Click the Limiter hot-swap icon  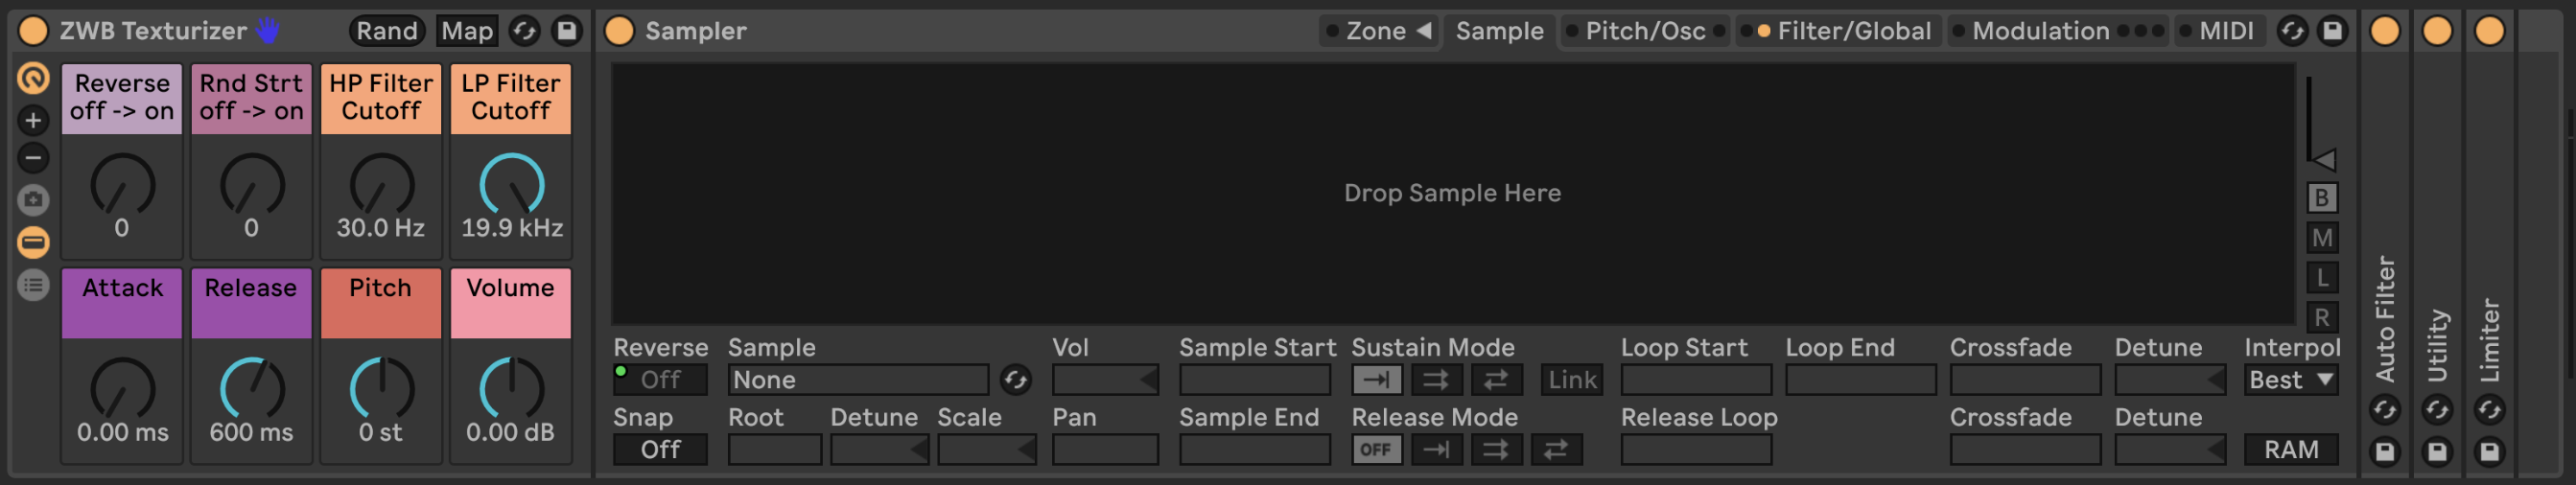2489,410
